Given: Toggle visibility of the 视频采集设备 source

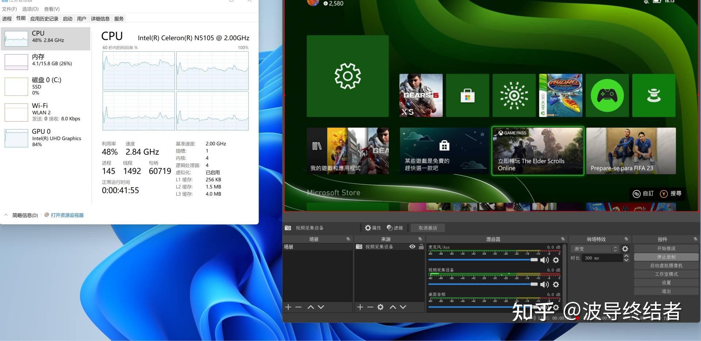Looking at the screenshot, I should pos(413,247).
